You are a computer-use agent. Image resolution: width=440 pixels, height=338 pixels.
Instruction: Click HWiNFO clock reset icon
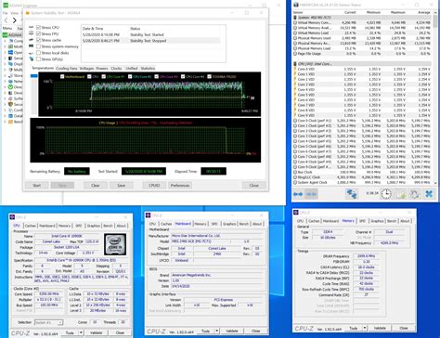386,194
